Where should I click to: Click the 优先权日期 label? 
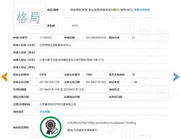[116, 97]
